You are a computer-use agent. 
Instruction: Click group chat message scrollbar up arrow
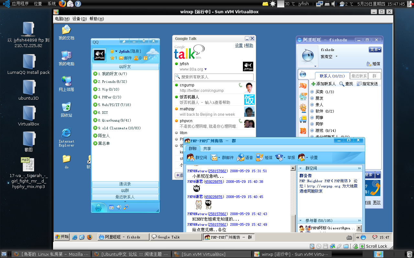[293, 168]
